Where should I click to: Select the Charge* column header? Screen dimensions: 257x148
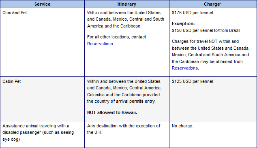(213, 4)
